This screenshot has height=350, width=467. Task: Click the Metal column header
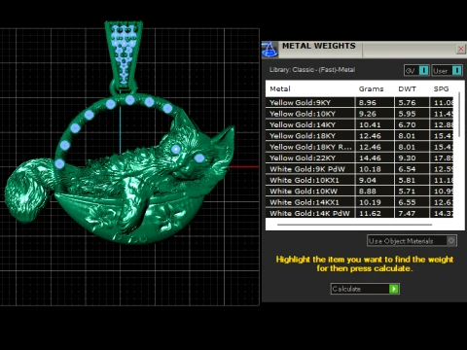[x=280, y=88]
